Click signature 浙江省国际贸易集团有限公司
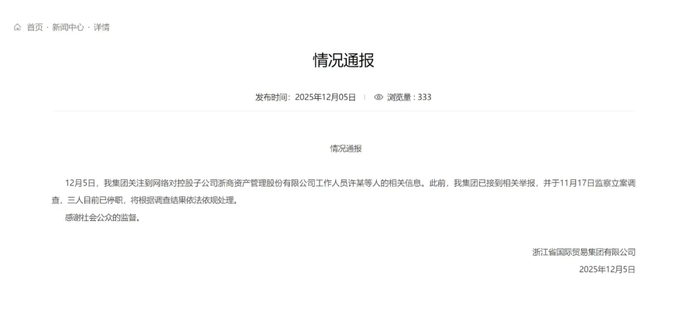The width and height of the screenshot is (685, 313). pyautogui.click(x=584, y=252)
